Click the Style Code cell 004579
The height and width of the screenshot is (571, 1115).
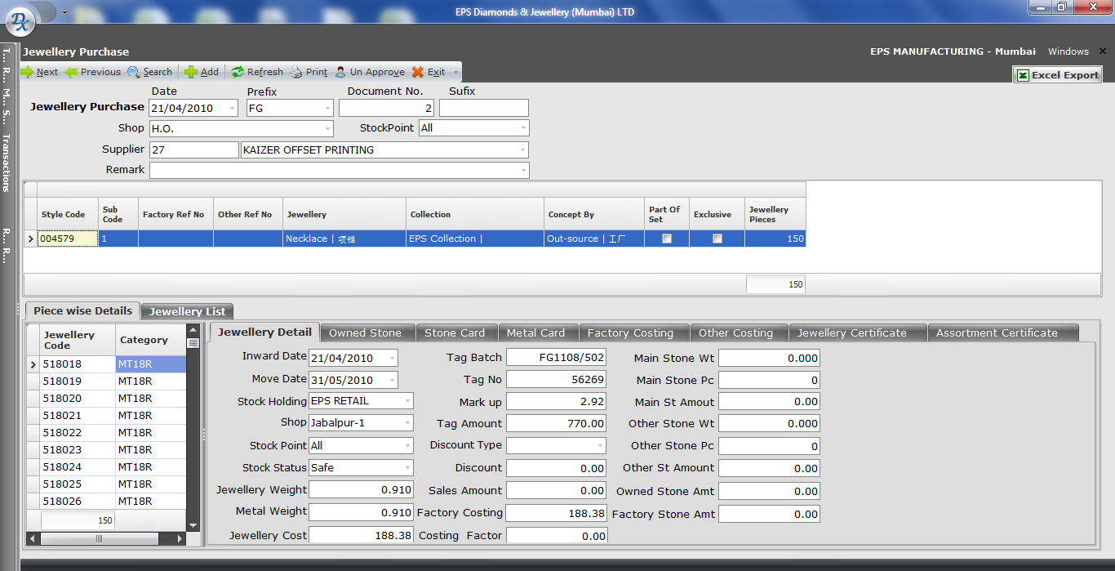tap(68, 239)
